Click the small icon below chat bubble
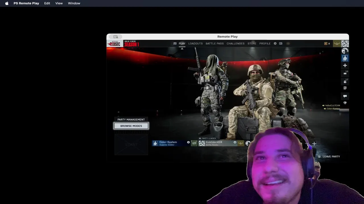The height and width of the screenshot is (204, 364). [345, 103]
